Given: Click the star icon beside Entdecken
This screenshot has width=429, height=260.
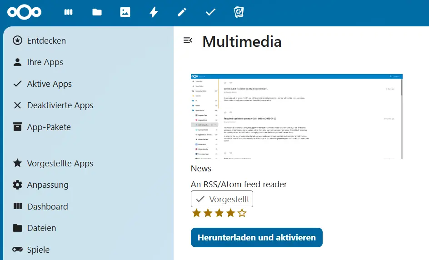Looking at the screenshot, I should [18, 40].
